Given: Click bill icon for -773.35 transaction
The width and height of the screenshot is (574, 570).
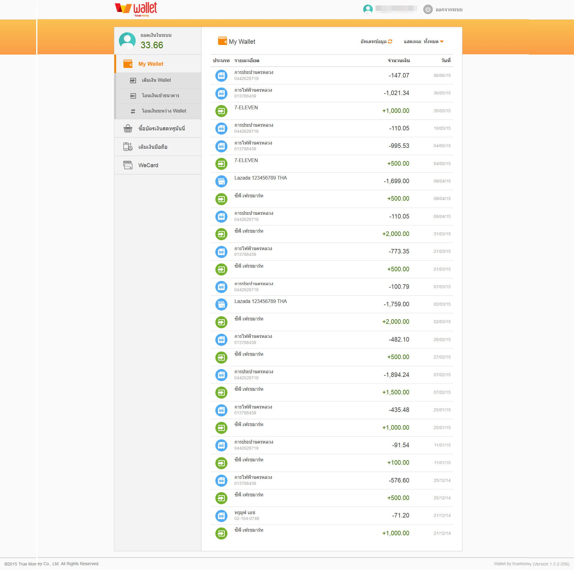Looking at the screenshot, I should [221, 252].
